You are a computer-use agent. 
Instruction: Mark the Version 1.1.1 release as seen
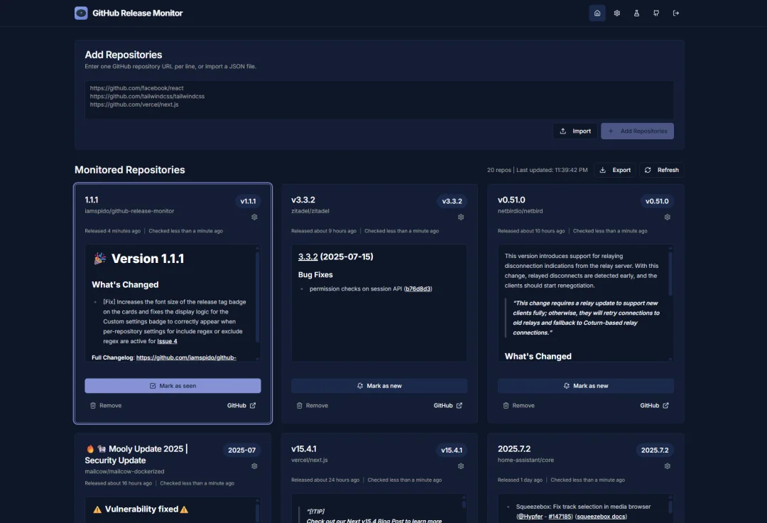(173, 385)
